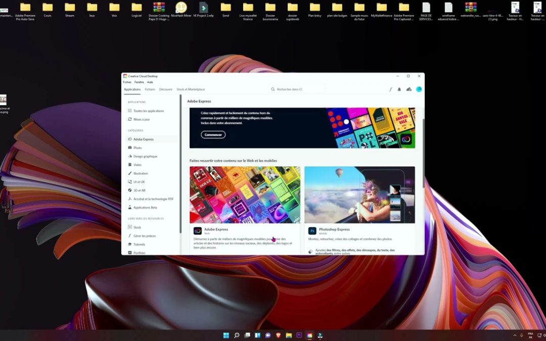
Task: Open the Fichier menu
Action: [x=127, y=82]
